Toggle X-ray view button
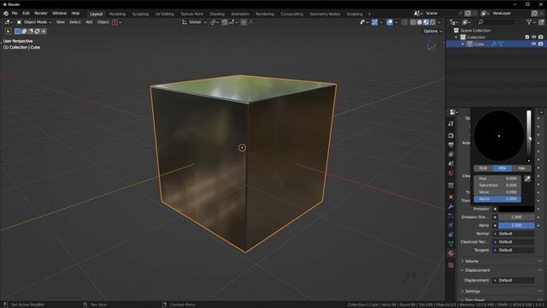 pos(404,22)
